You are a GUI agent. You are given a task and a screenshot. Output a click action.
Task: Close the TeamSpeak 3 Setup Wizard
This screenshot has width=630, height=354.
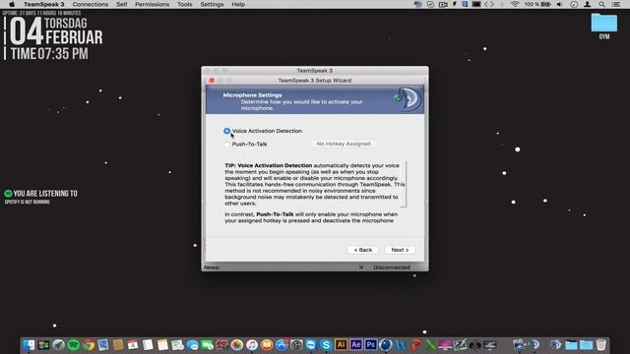click(x=212, y=81)
